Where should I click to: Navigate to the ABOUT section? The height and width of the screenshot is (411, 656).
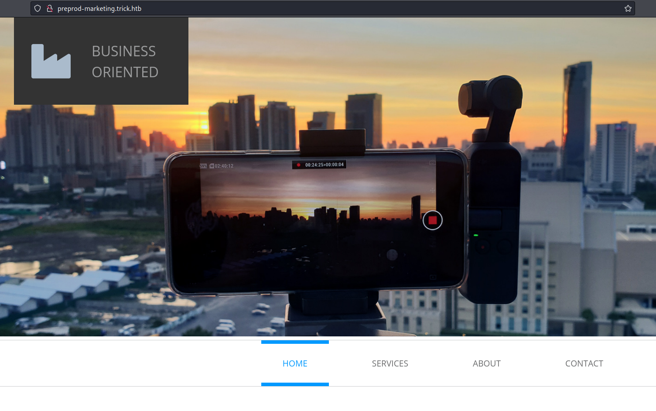point(486,363)
